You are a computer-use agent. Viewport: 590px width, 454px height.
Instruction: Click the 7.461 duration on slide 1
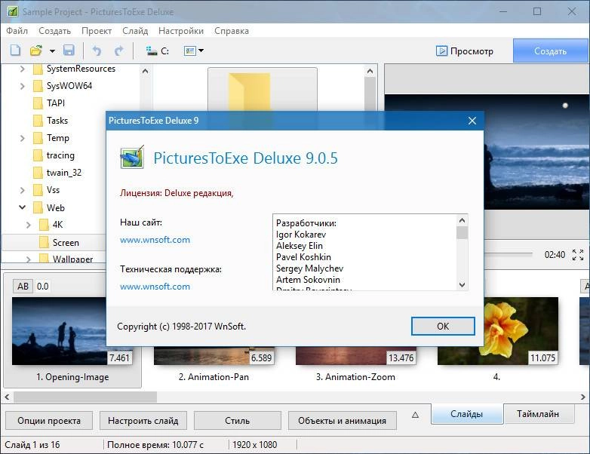[119, 357]
